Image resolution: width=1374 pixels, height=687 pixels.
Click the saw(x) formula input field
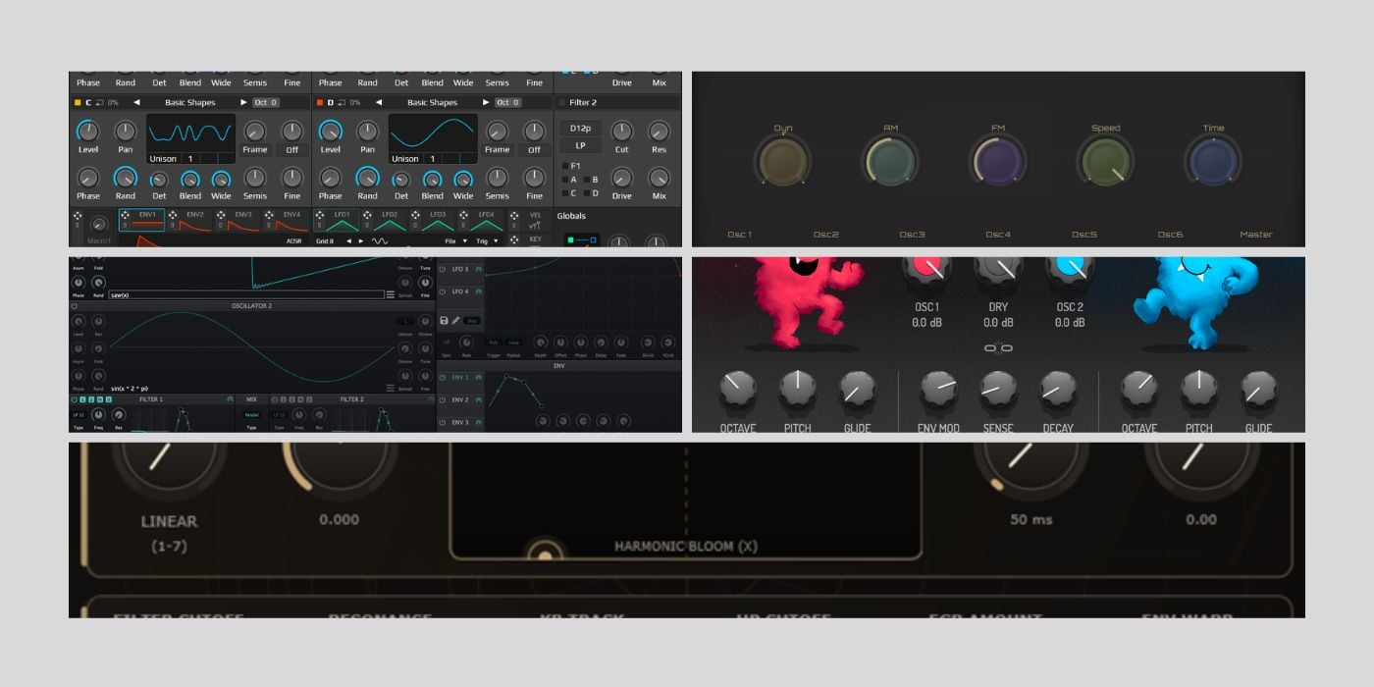245,294
